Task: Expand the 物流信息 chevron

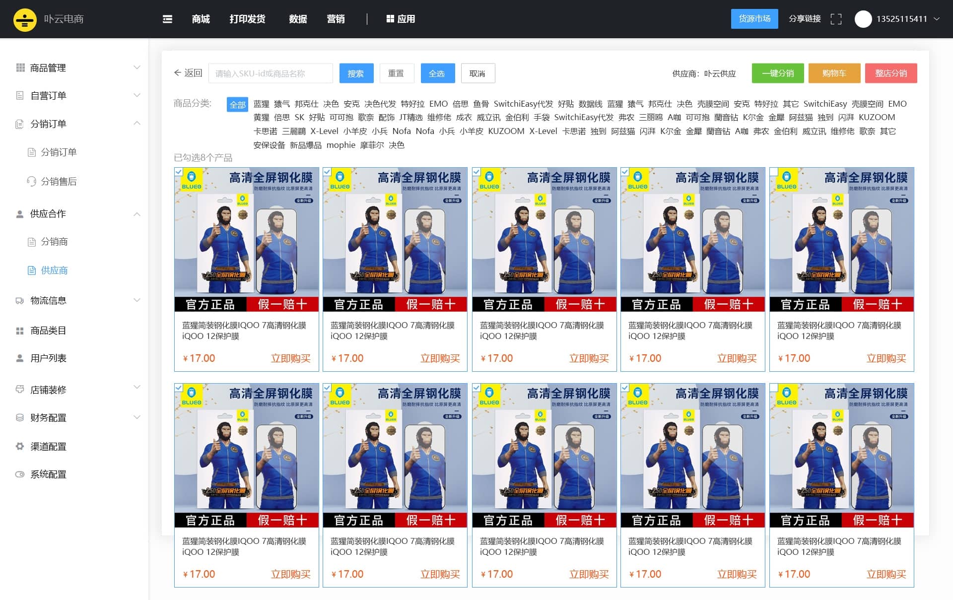Action: pos(137,300)
